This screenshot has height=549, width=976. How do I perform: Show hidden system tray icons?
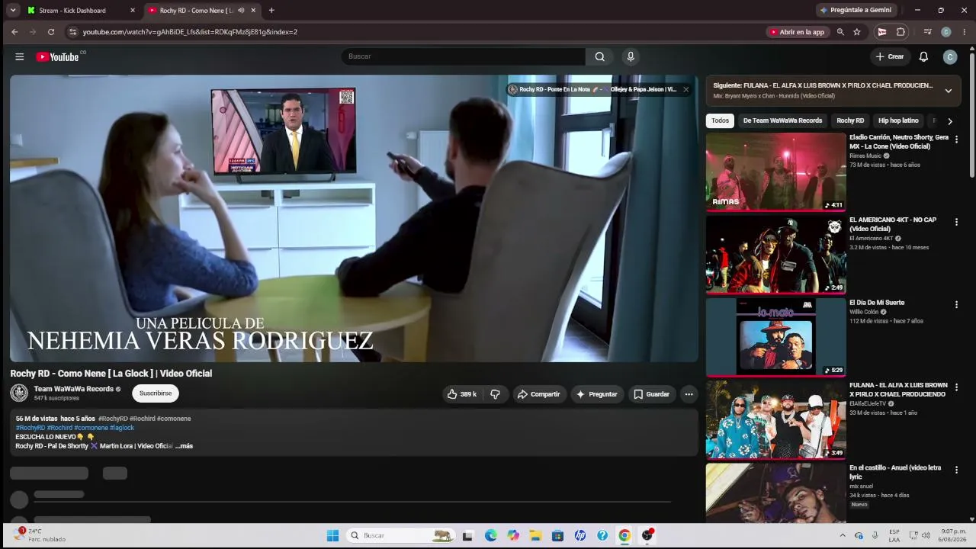point(843,535)
